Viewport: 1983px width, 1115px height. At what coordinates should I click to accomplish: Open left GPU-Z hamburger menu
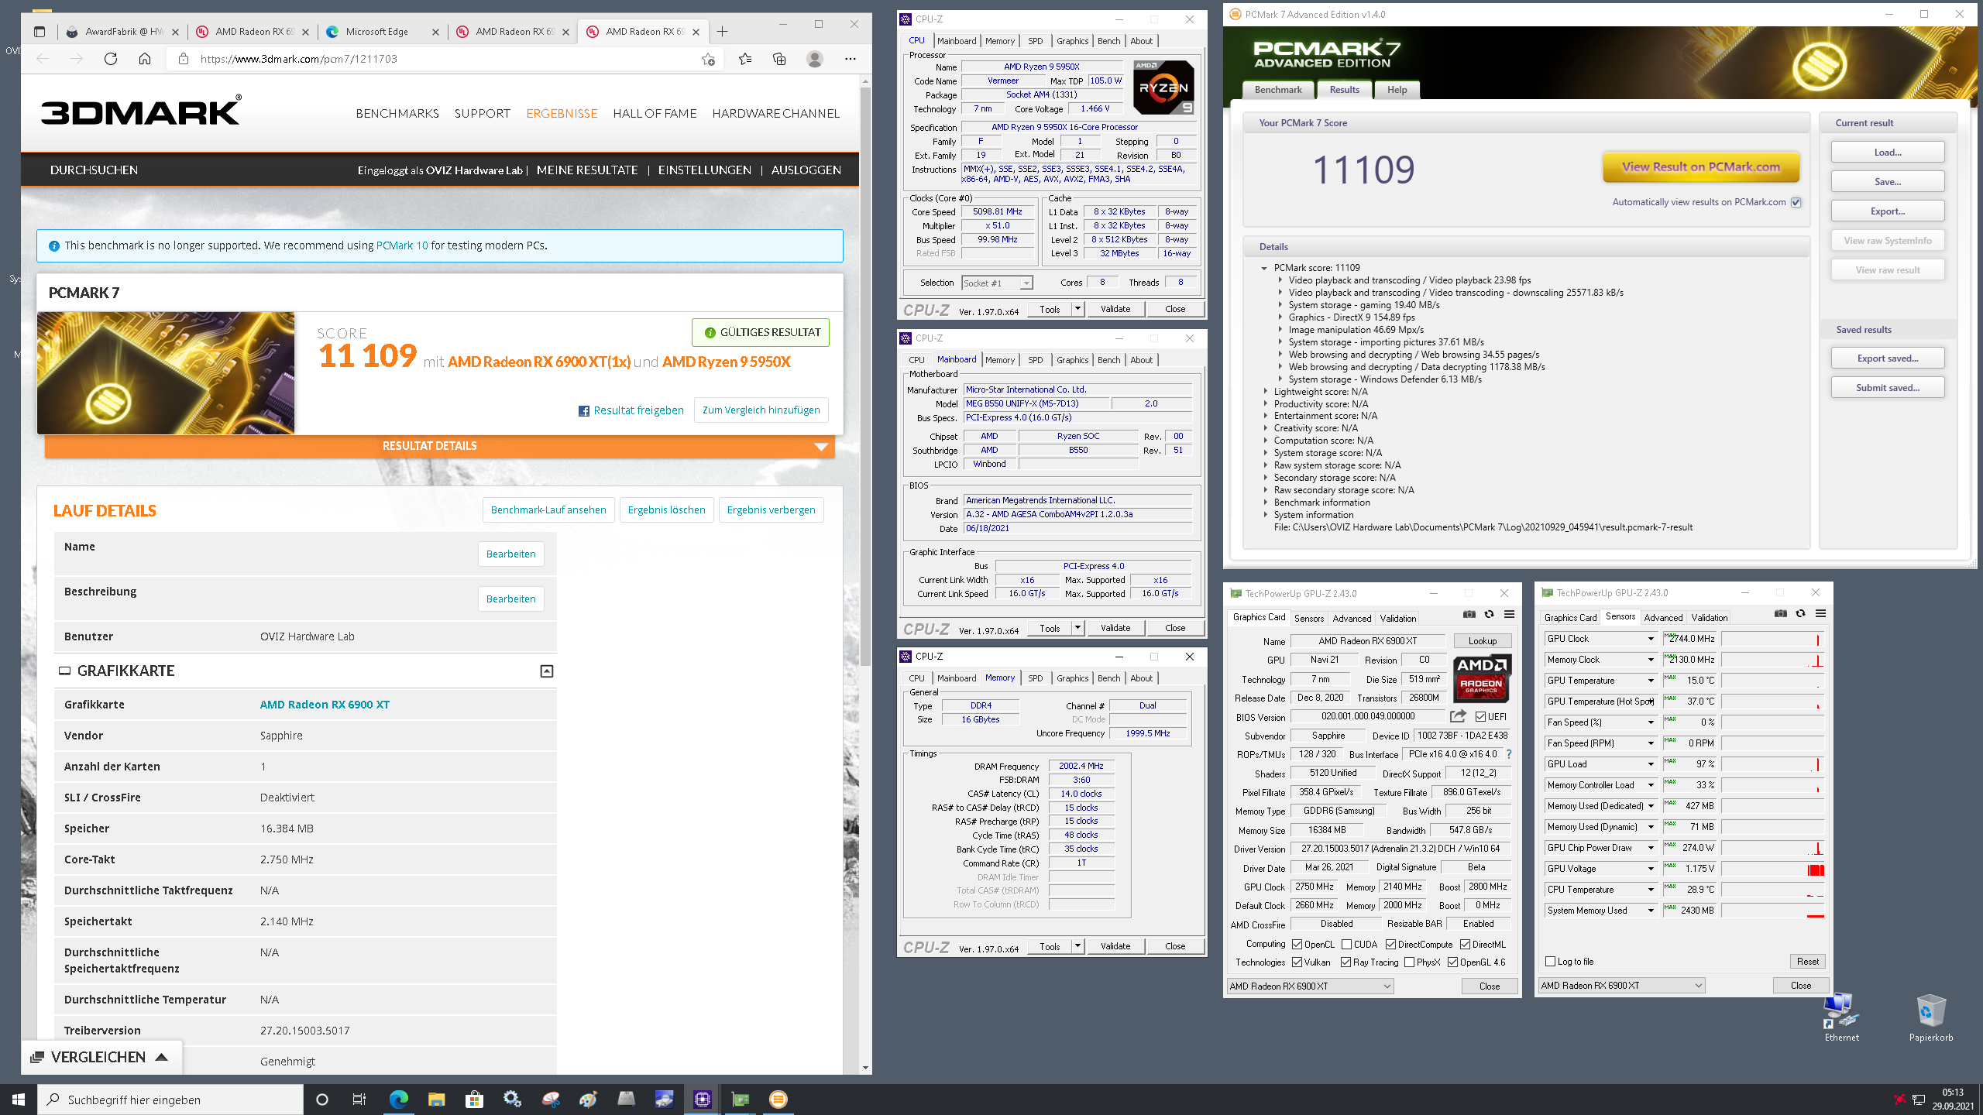click(x=1509, y=615)
